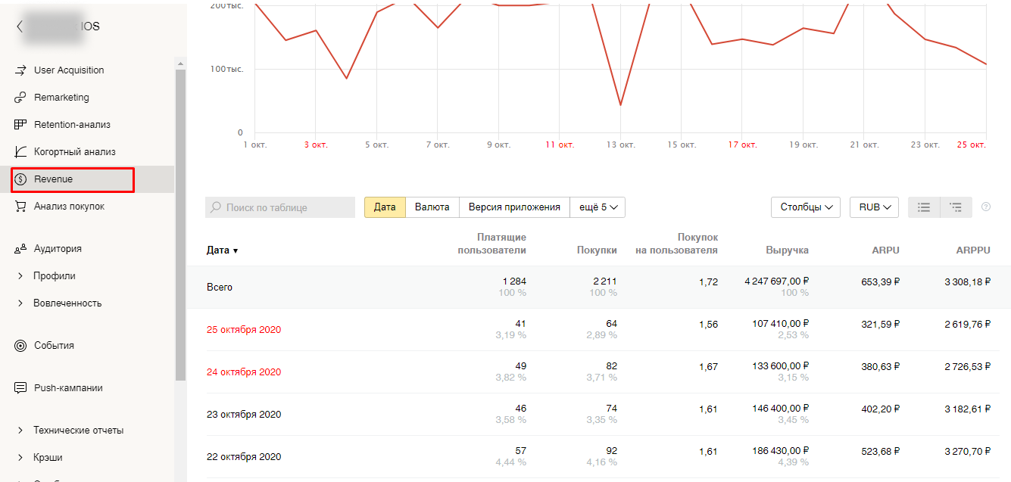1011x482 pixels.
Task: Click the Retention-анализ grid icon
Action: click(20, 125)
